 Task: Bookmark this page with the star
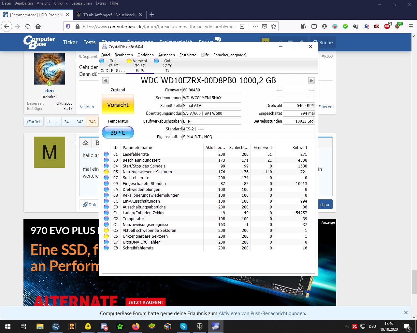[274, 27]
